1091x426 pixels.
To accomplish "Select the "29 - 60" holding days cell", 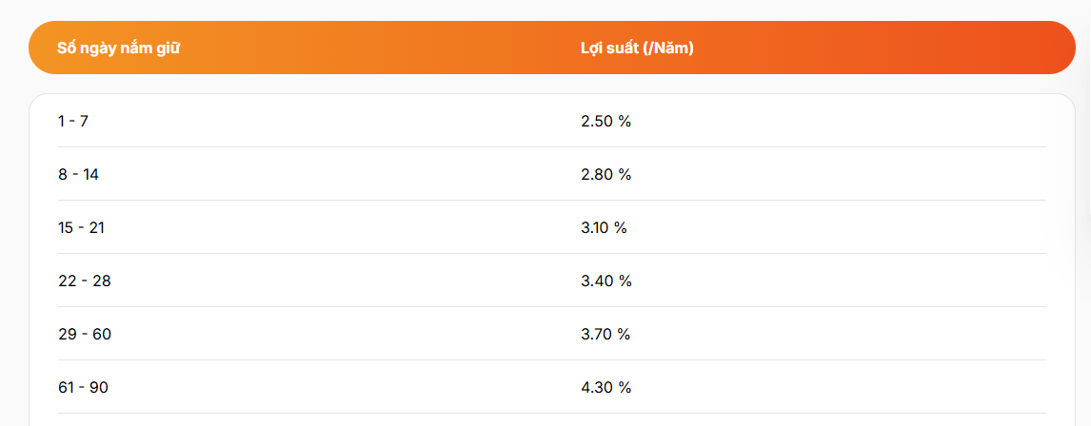I will pos(85,335).
